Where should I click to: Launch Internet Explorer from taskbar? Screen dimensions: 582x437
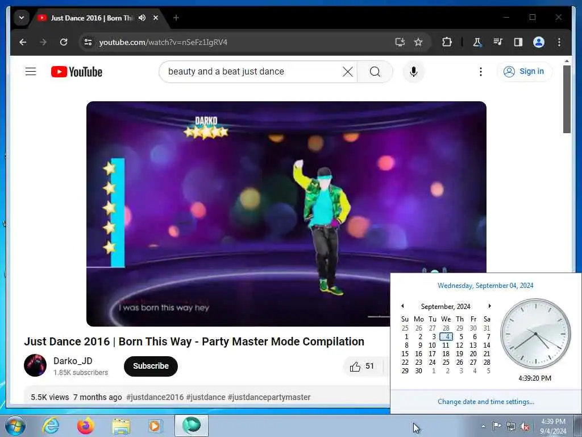(x=51, y=426)
